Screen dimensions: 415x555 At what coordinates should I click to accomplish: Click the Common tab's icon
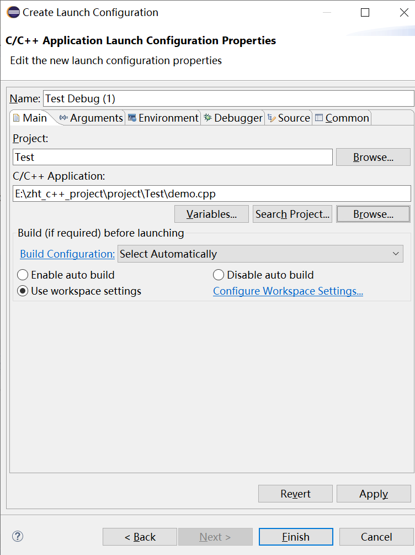pyautogui.click(x=320, y=117)
